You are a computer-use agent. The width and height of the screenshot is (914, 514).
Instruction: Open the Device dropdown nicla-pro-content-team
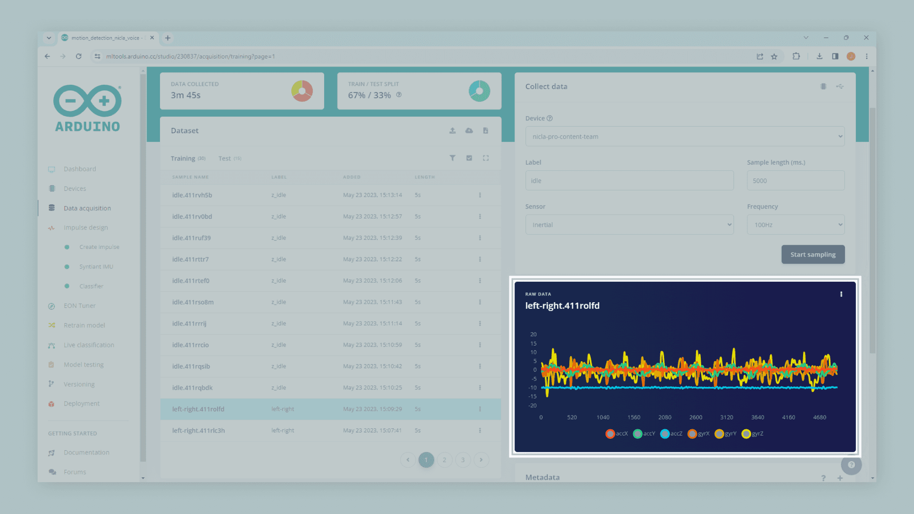point(685,137)
